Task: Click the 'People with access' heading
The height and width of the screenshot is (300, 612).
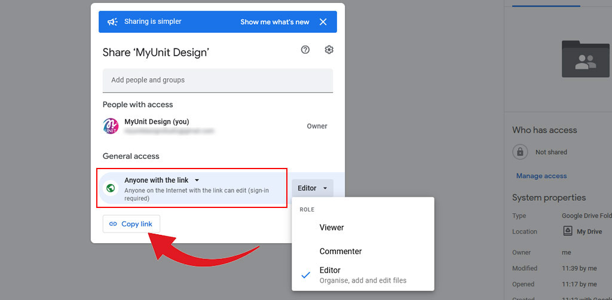Action: tap(138, 105)
